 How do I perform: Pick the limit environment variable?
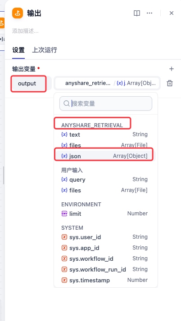[x=104, y=214]
